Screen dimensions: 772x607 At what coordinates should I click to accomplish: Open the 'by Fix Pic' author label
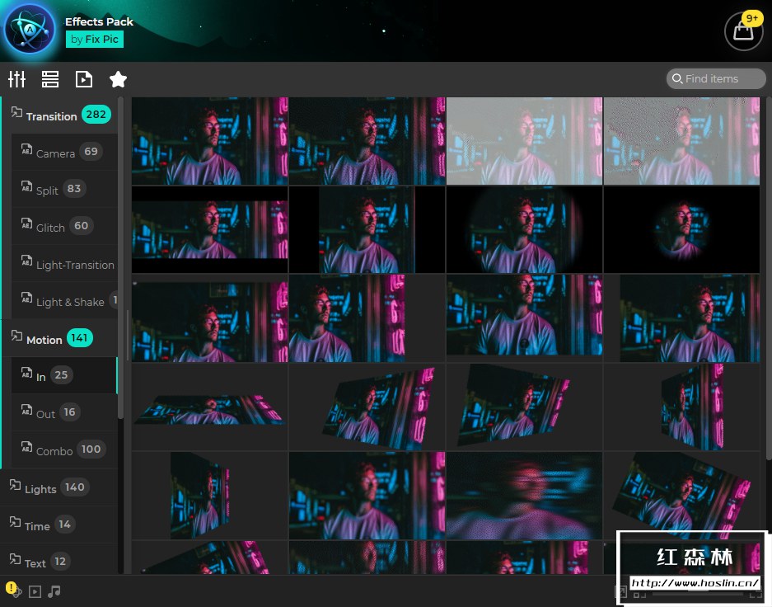coord(95,40)
